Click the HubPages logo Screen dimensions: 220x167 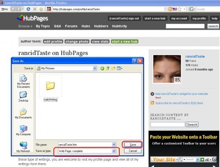coord(33,18)
